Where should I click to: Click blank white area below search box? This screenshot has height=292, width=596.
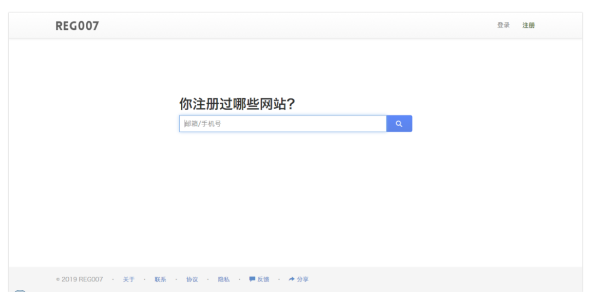[x=295, y=196]
